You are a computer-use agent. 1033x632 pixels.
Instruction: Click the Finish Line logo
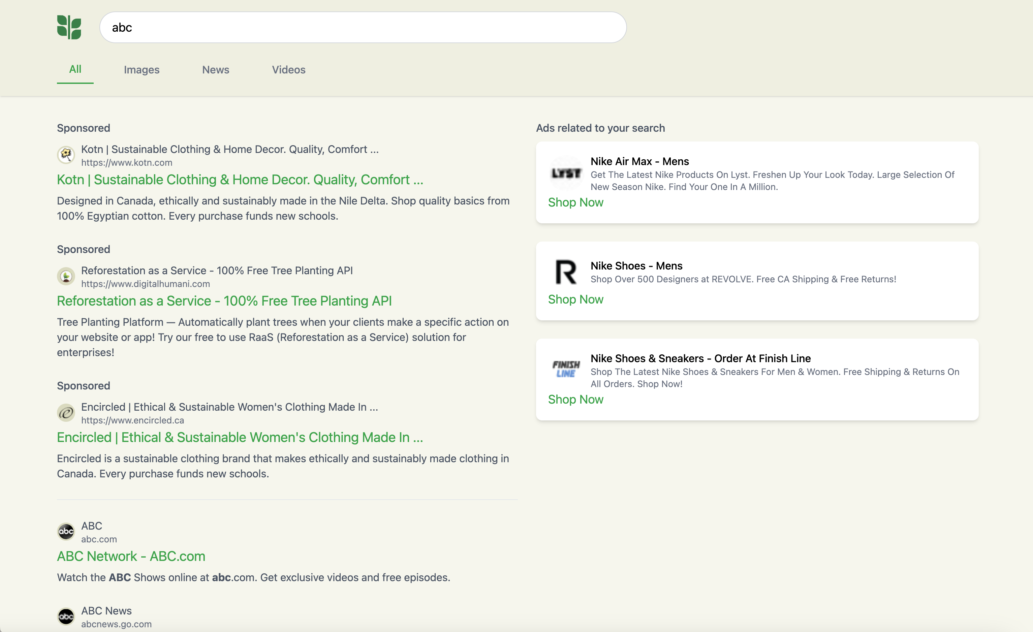[x=566, y=369]
